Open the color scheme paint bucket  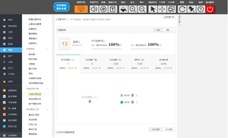tap(123, 9)
